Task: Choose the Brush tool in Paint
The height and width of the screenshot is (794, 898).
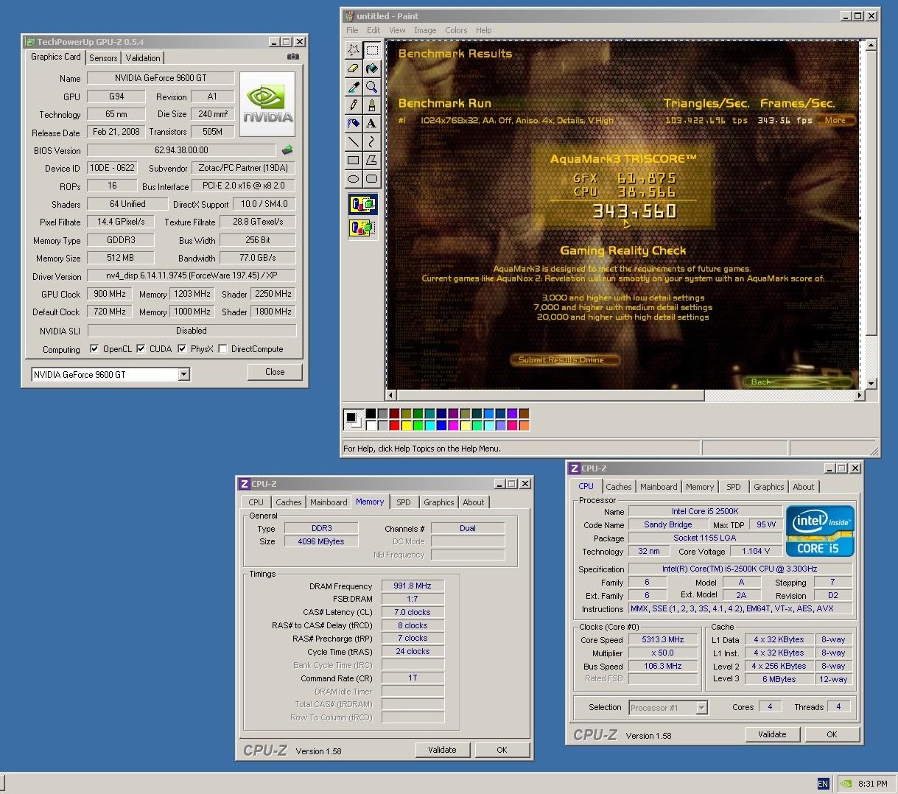Action: 372,105
